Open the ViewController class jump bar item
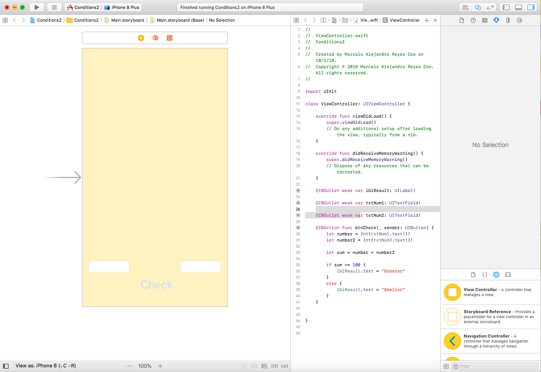The width and height of the screenshot is (541, 372). point(401,20)
